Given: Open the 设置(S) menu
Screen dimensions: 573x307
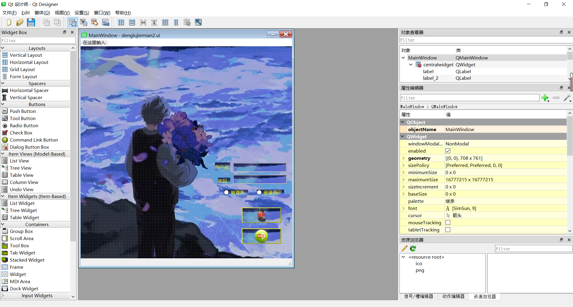Looking at the screenshot, I should coord(82,13).
